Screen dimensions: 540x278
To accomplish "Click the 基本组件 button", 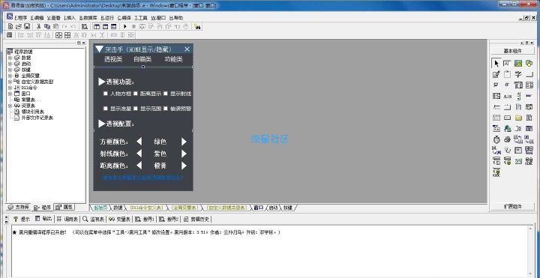I will pos(512,51).
